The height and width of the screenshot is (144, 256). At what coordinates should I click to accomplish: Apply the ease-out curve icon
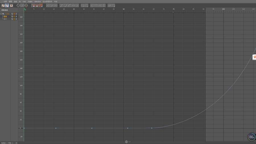tap(69, 5)
